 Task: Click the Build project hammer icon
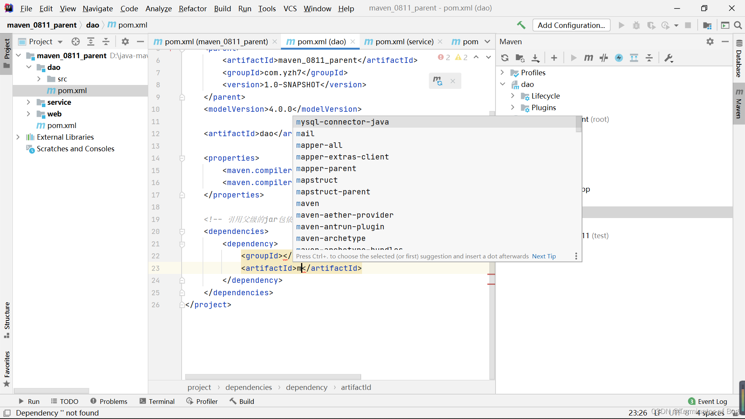[521, 25]
